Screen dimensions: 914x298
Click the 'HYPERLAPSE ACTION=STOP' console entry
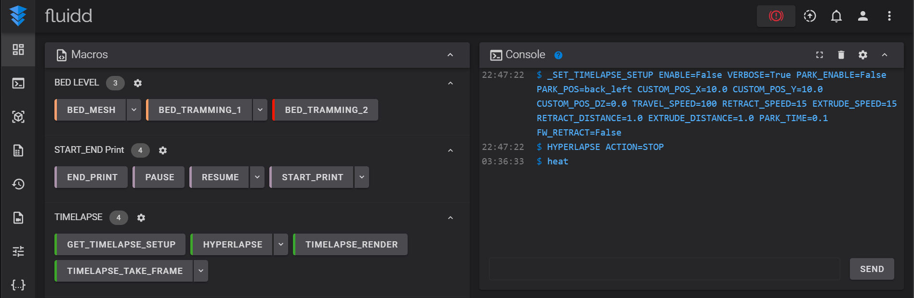(x=605, y=147)
